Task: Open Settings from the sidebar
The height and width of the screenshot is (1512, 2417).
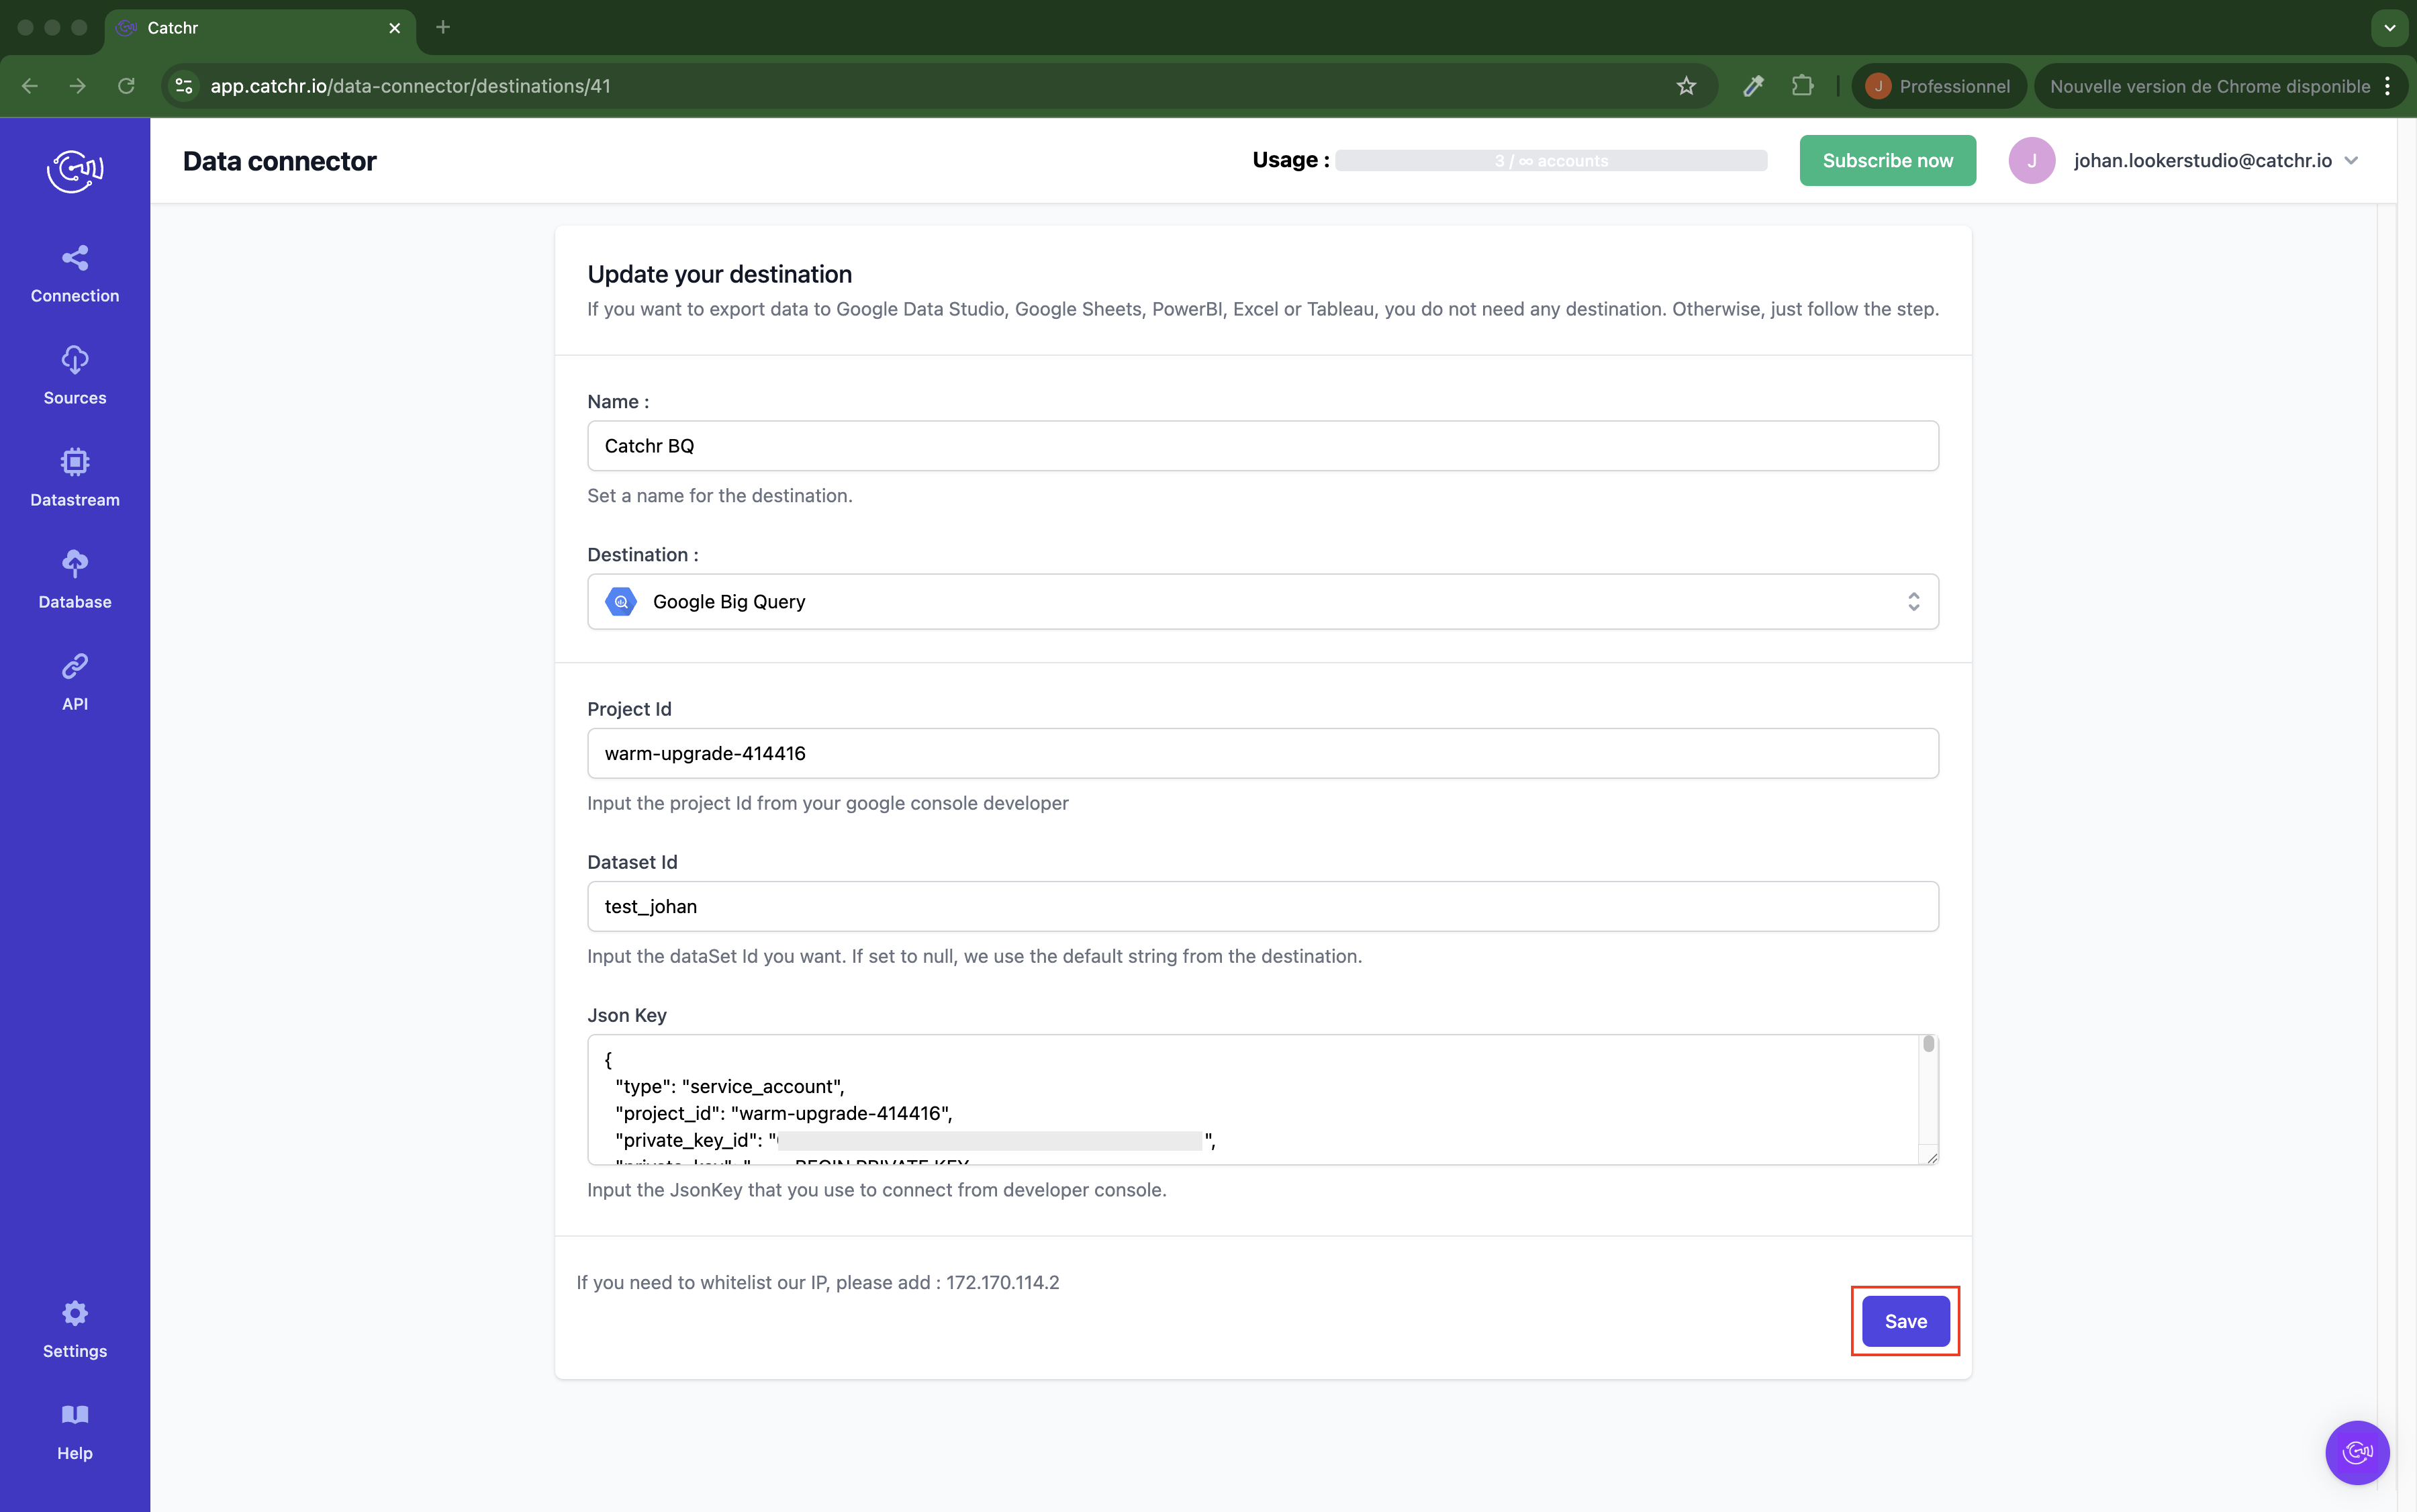Action: [x=75, y=1329]
